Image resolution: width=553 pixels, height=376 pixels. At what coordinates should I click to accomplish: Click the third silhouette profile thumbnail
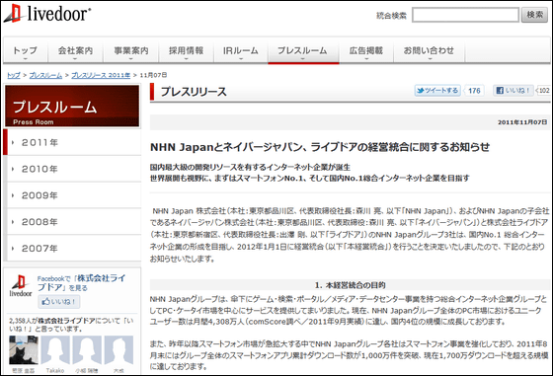87,350
